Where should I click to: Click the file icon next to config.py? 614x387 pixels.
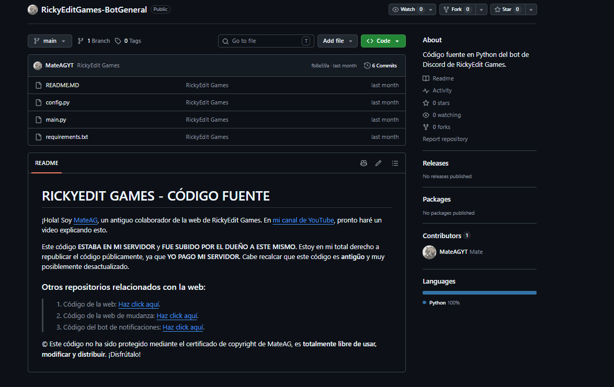pos(38,102)
